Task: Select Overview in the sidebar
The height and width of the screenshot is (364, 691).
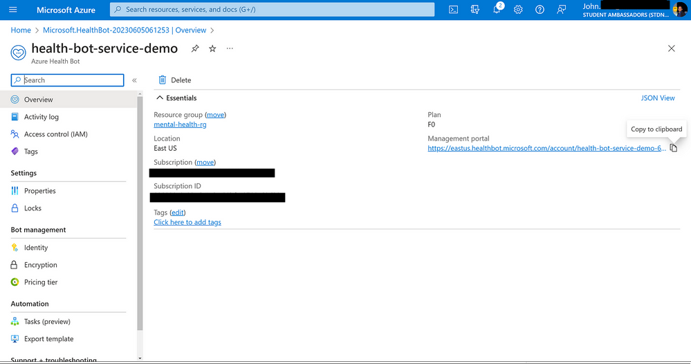Action: tap(68, 100)
